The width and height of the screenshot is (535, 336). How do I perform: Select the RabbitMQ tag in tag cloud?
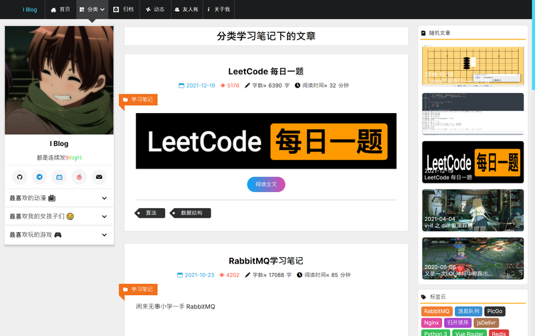[437, 311]
